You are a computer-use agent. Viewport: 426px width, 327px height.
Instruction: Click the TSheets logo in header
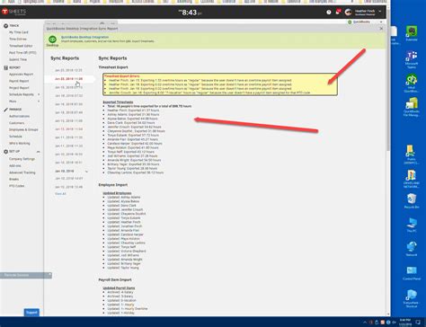pos(13,12)
